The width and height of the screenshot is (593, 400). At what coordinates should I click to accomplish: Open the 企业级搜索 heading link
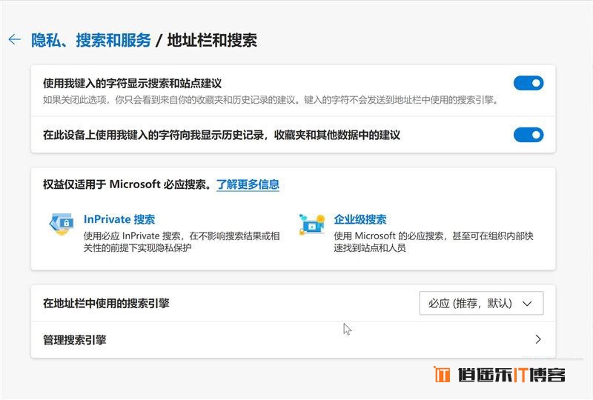coord(360,219)
